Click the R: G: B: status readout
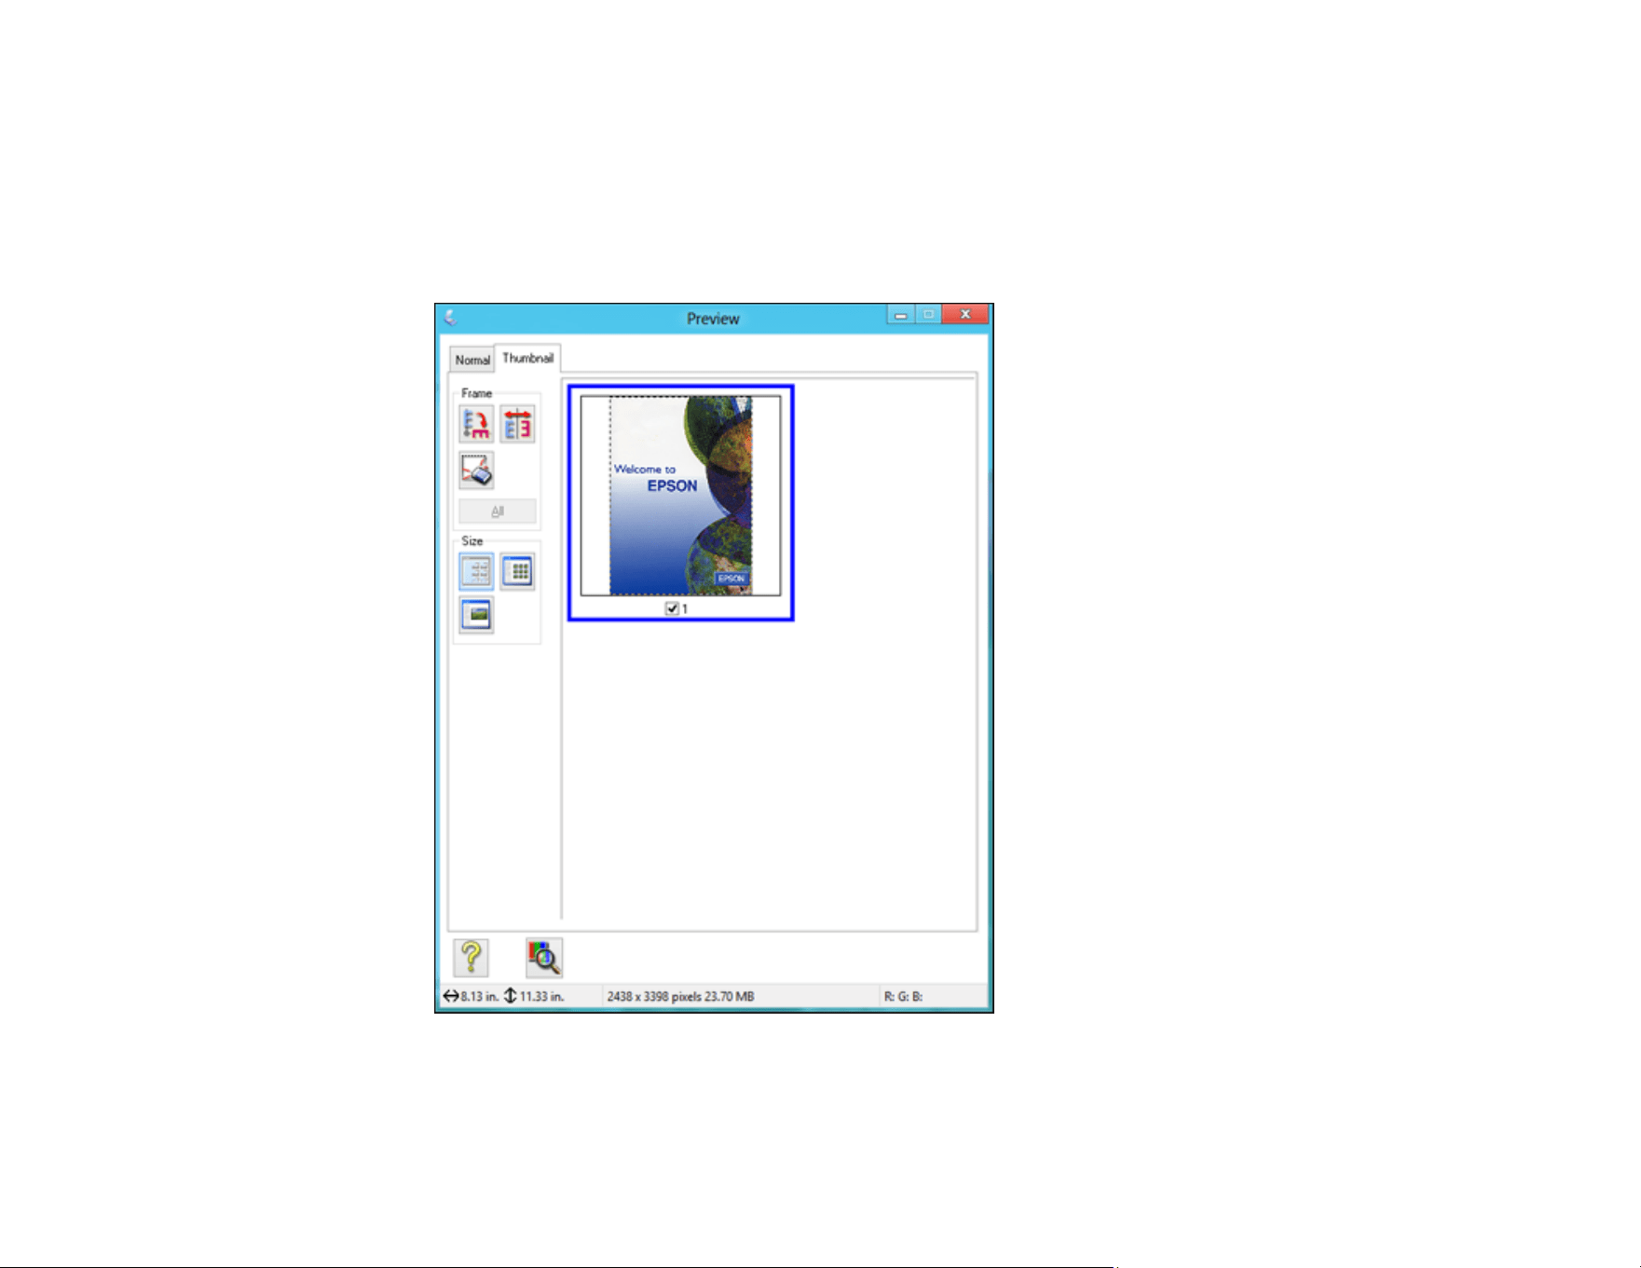 tap(903, 996)
